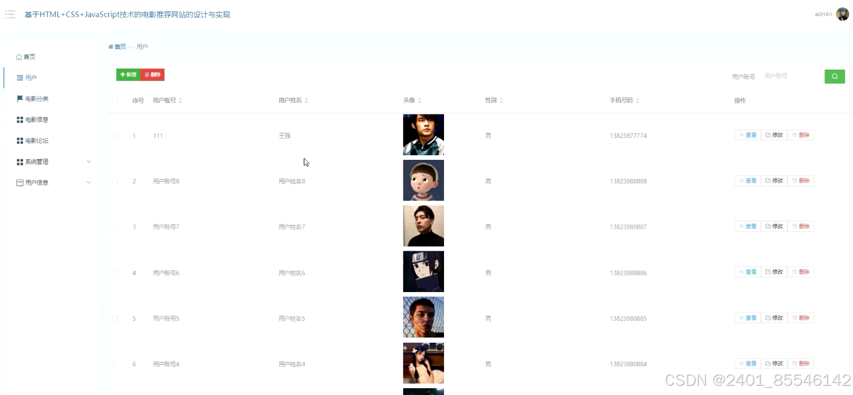
Task: Check the row checkbox for user 111
Action: 115,136
